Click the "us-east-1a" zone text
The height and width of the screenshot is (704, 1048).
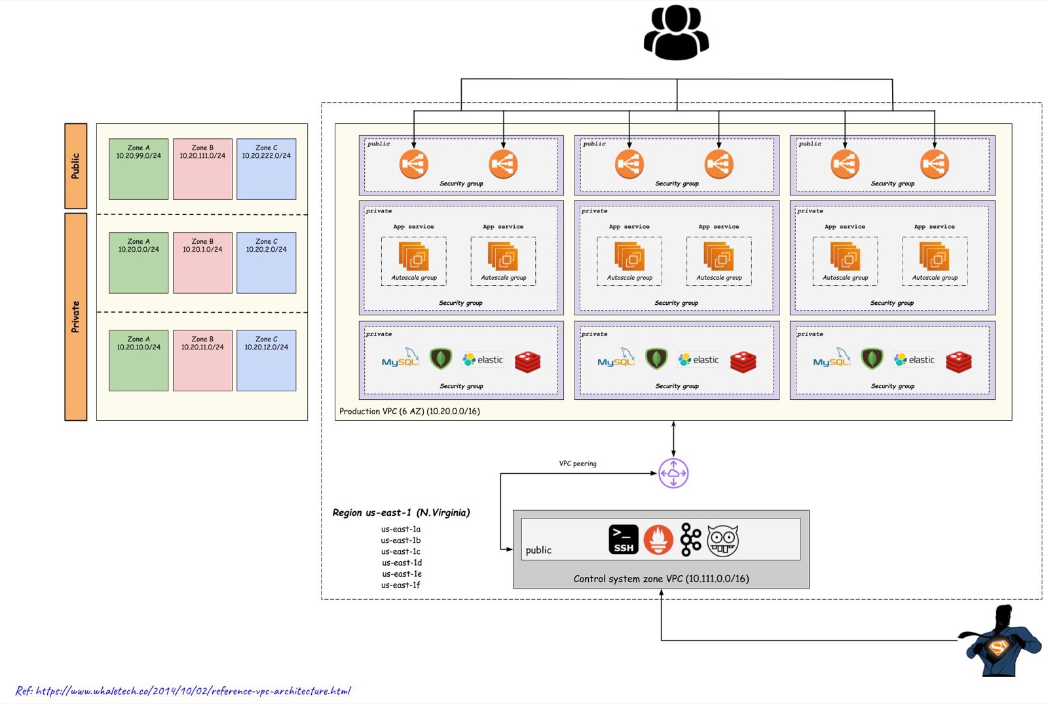coord(401,529)
